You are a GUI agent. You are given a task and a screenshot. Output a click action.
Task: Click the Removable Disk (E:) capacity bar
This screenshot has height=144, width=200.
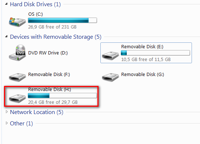(x=155, y=53)
